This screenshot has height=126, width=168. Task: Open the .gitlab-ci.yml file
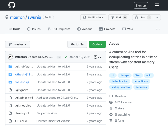coord(24,98)
